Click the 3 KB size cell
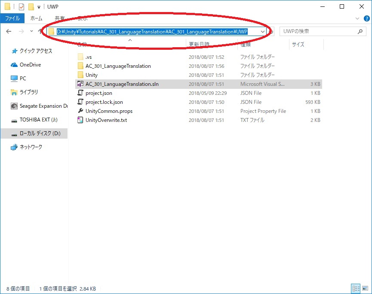This screenshot has width=372, height=294. point(315,84)
